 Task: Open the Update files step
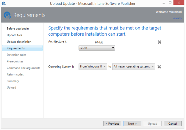(15, 35)
